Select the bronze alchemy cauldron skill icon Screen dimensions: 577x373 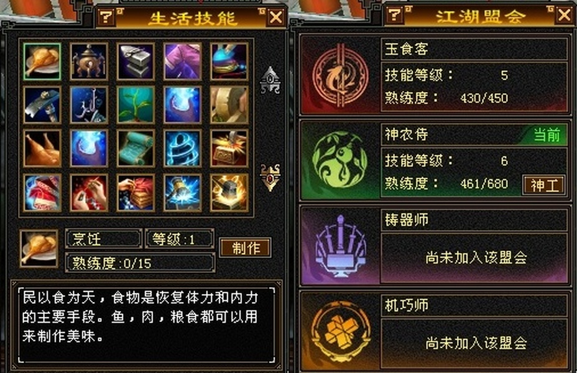pos(89,61)
